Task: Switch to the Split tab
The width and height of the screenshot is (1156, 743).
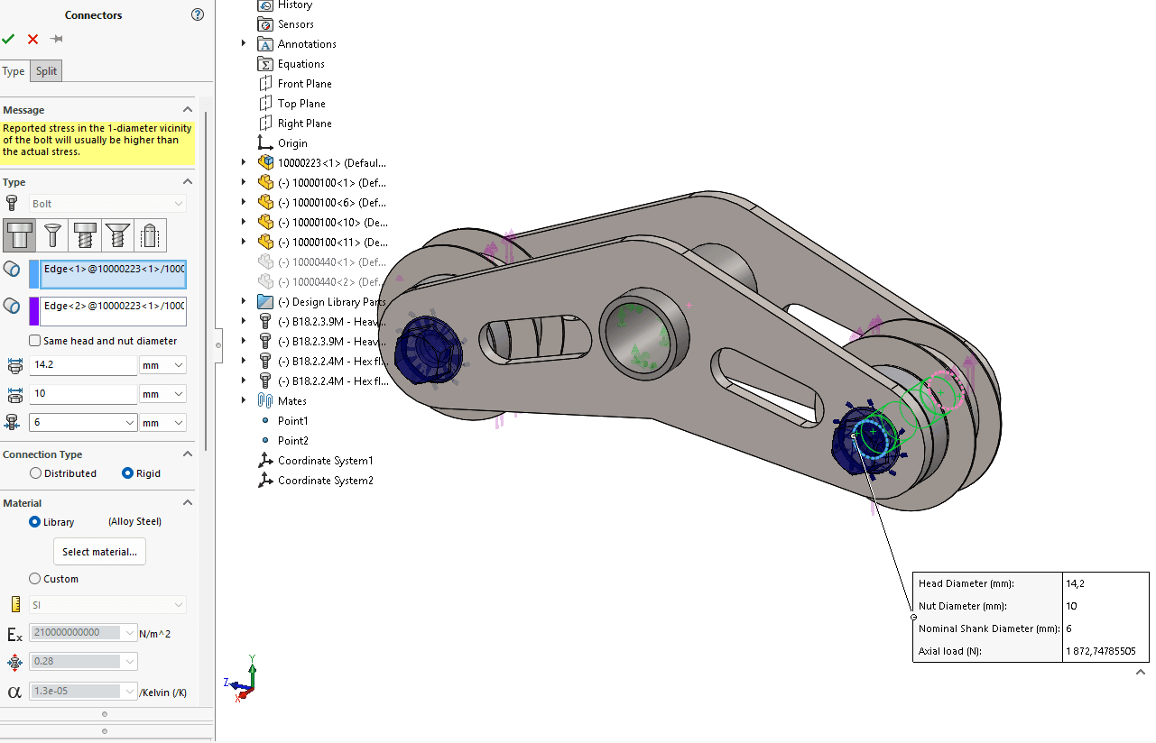Action: coord(46,71)
